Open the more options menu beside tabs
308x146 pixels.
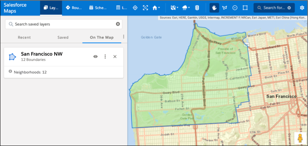coord(124,37)
